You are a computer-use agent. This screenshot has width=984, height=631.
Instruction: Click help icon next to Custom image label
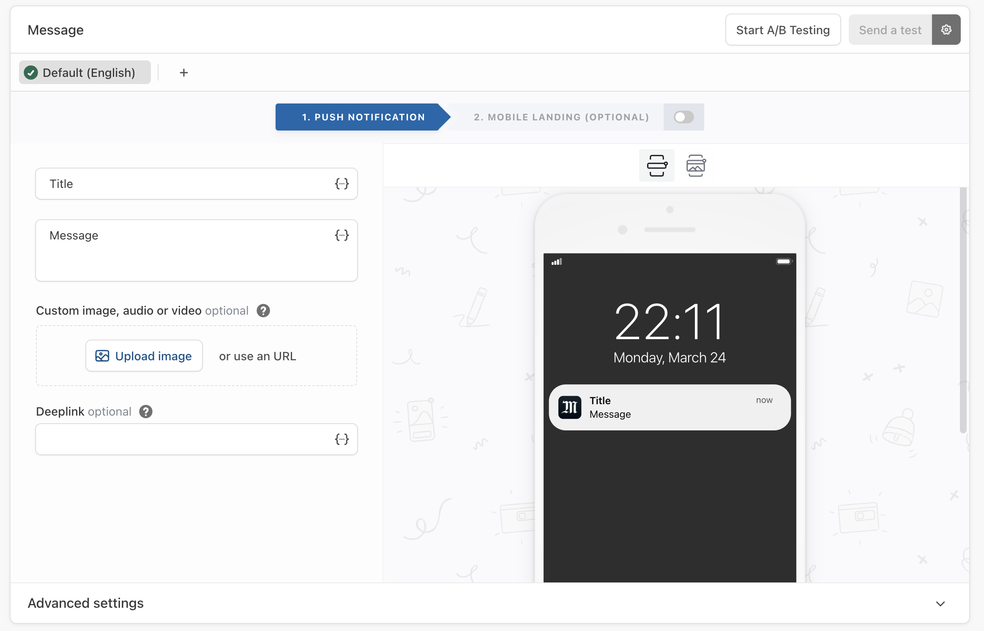tap(263, 311)
